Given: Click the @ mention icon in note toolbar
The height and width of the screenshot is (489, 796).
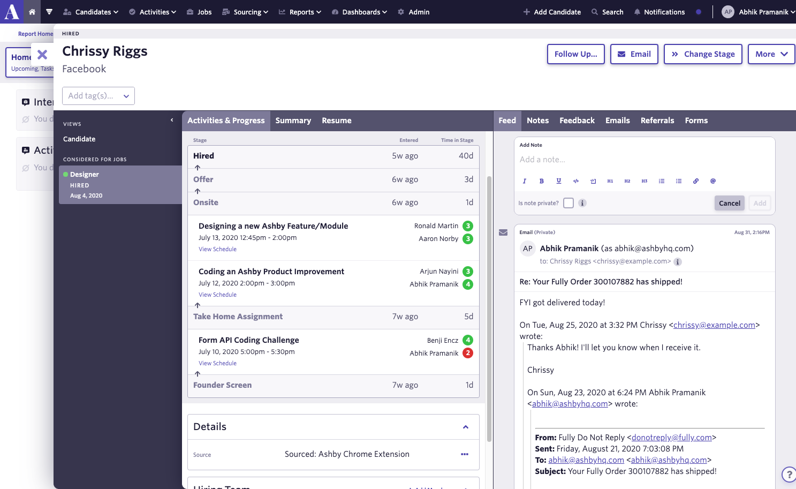Looking at the screenshot, I should (x=713, y=181).
